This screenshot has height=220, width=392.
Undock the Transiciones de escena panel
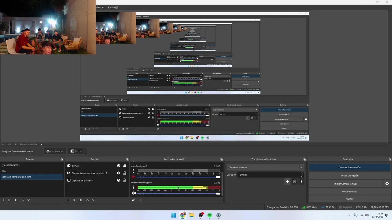pos(305,159)
